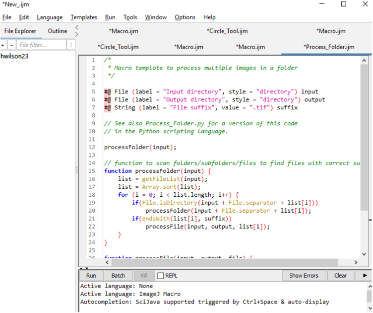
Task: Click the Show Errors button
Action: [x=304, y=276]
